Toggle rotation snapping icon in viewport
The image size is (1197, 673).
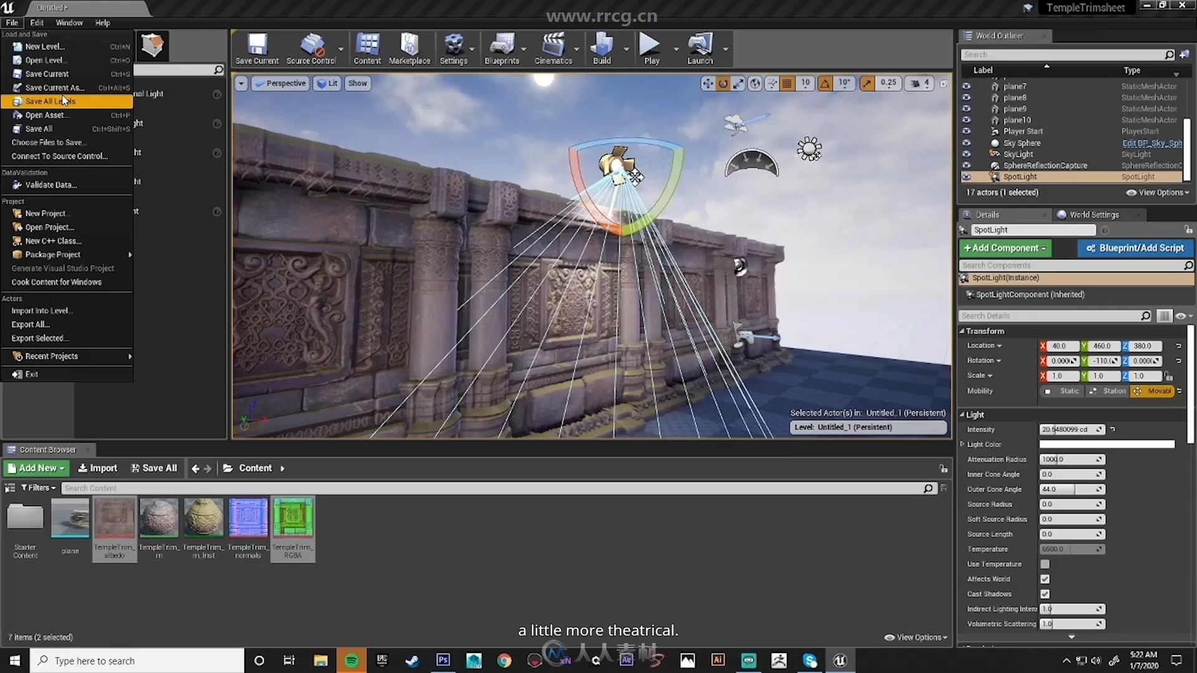(825, 83)
